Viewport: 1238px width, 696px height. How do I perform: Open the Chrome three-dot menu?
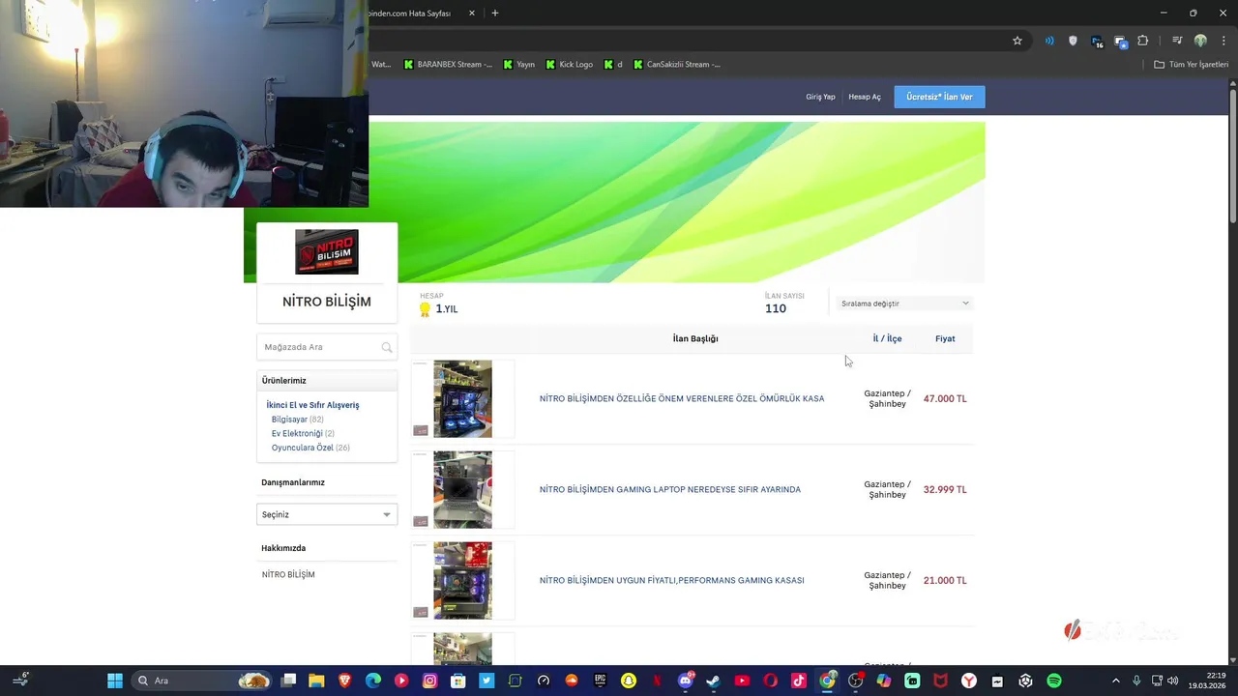[x=1223, y=41]
